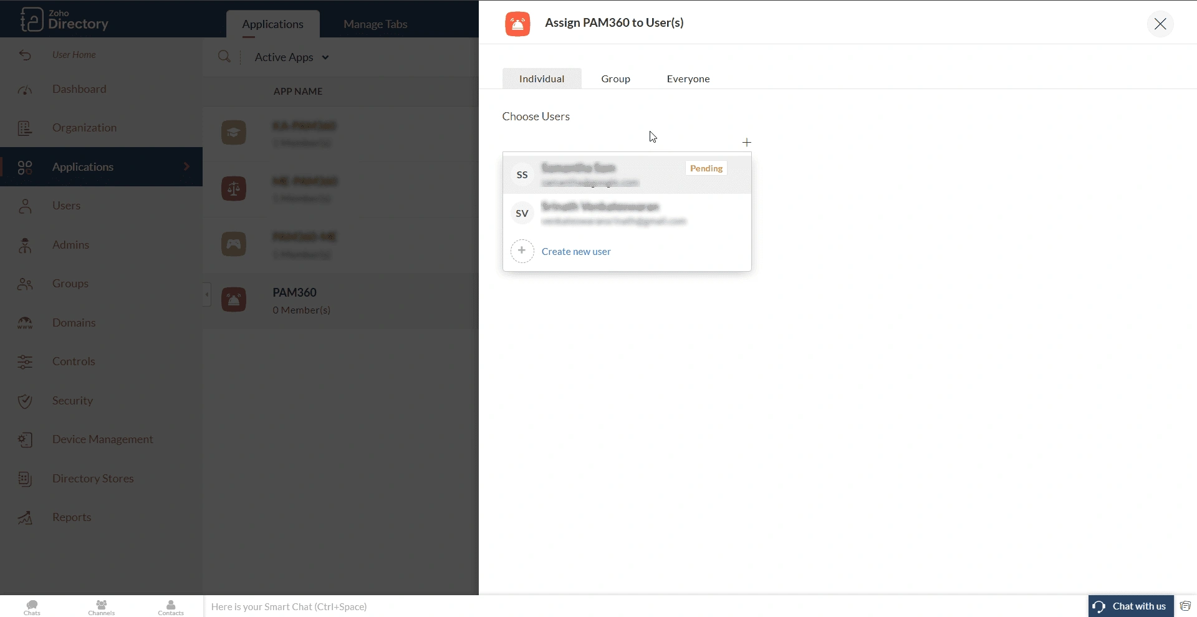Open Device Management settings

pyautogui.click(x=102, y=439)
